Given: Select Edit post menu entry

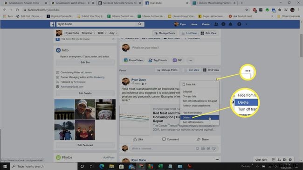Looking at the screenshot, I should [200, 92].
